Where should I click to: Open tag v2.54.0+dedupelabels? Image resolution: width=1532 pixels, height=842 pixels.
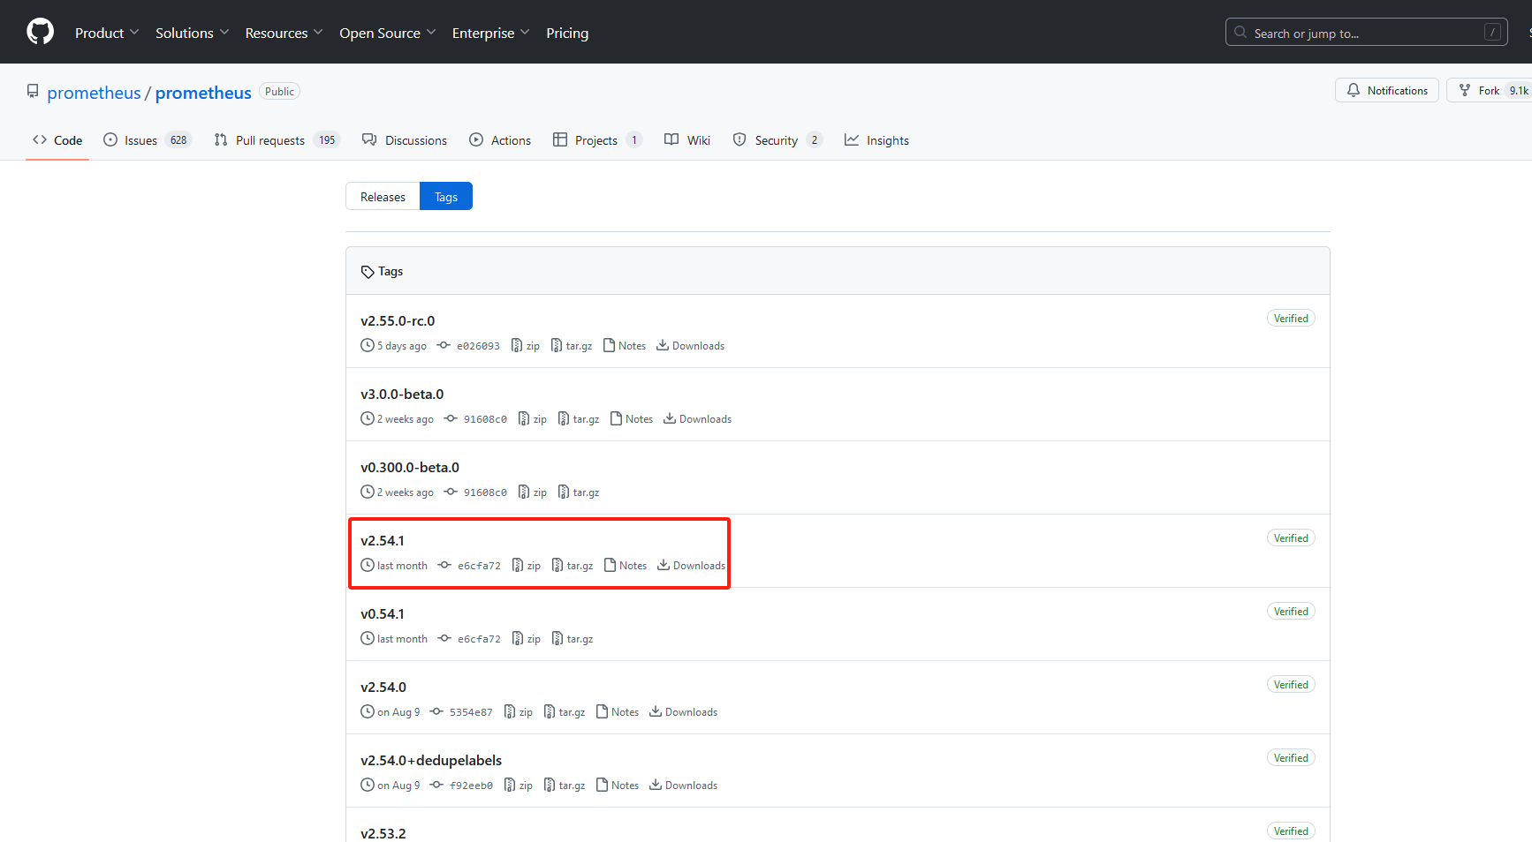coord(431,760)
